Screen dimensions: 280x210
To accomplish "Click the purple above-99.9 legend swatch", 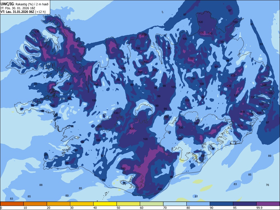I will (x=268, y=204).
